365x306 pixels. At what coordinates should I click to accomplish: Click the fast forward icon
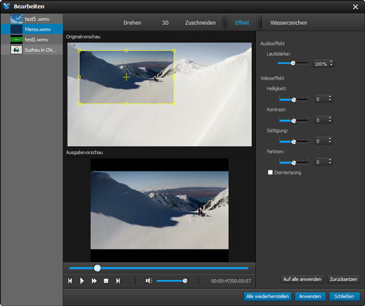pos(94,280)
